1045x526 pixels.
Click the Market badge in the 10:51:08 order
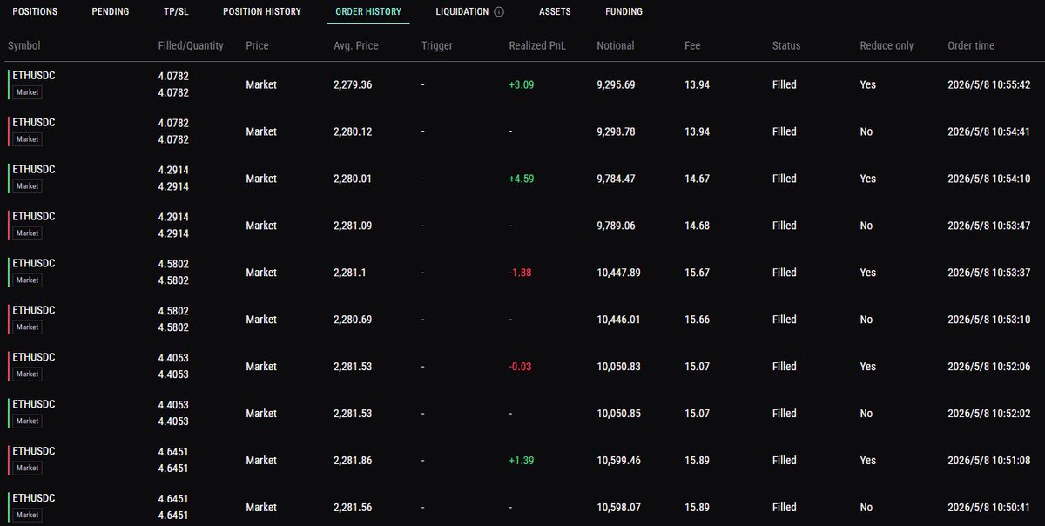click(28, 468)
